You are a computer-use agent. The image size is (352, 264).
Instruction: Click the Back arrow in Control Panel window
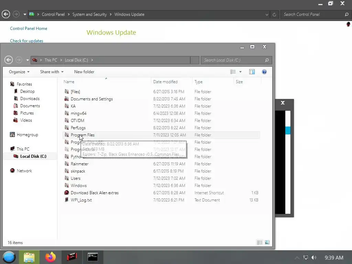pos(6,14)
